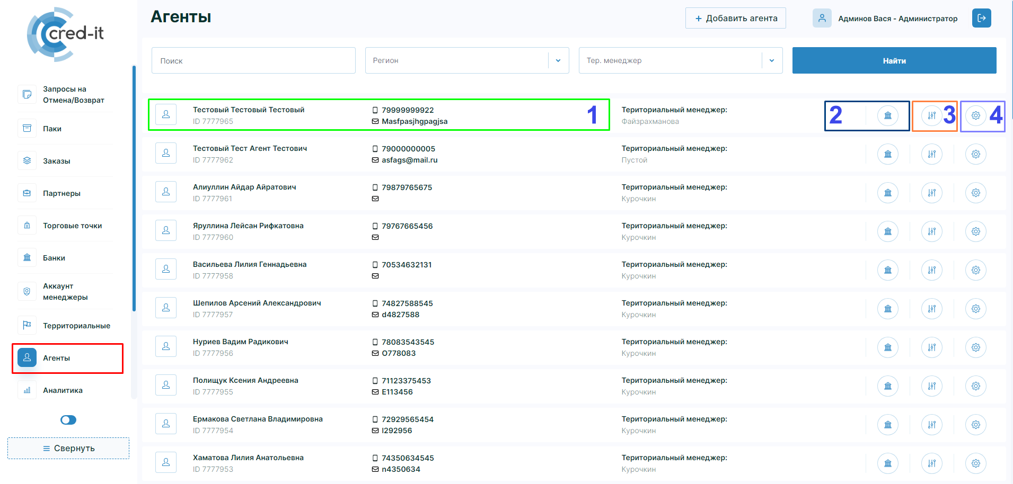Open Торговые точки menu item
The width and height of the screenshot is (1013, 484).
(72, 226)
